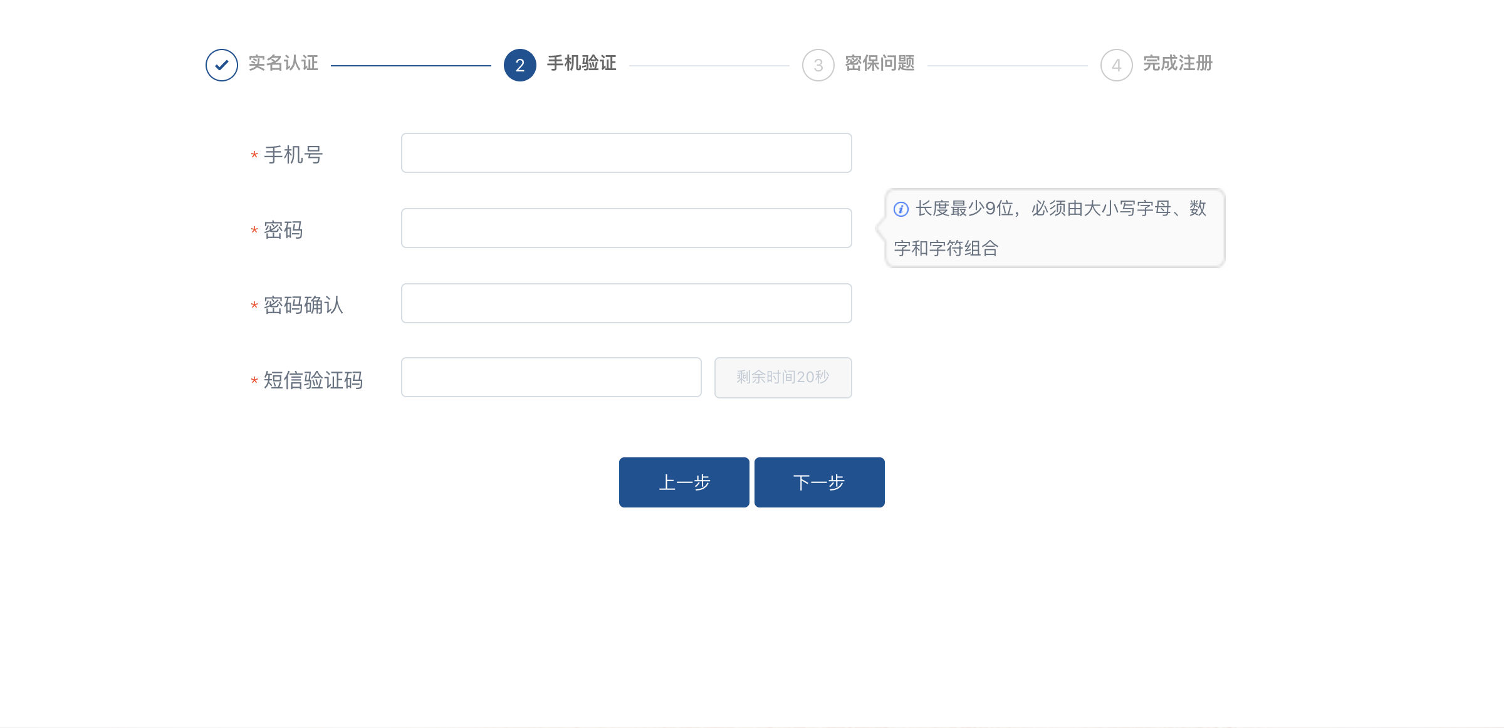Click the 剩余时间20秒 countdown button

point(783,377)
